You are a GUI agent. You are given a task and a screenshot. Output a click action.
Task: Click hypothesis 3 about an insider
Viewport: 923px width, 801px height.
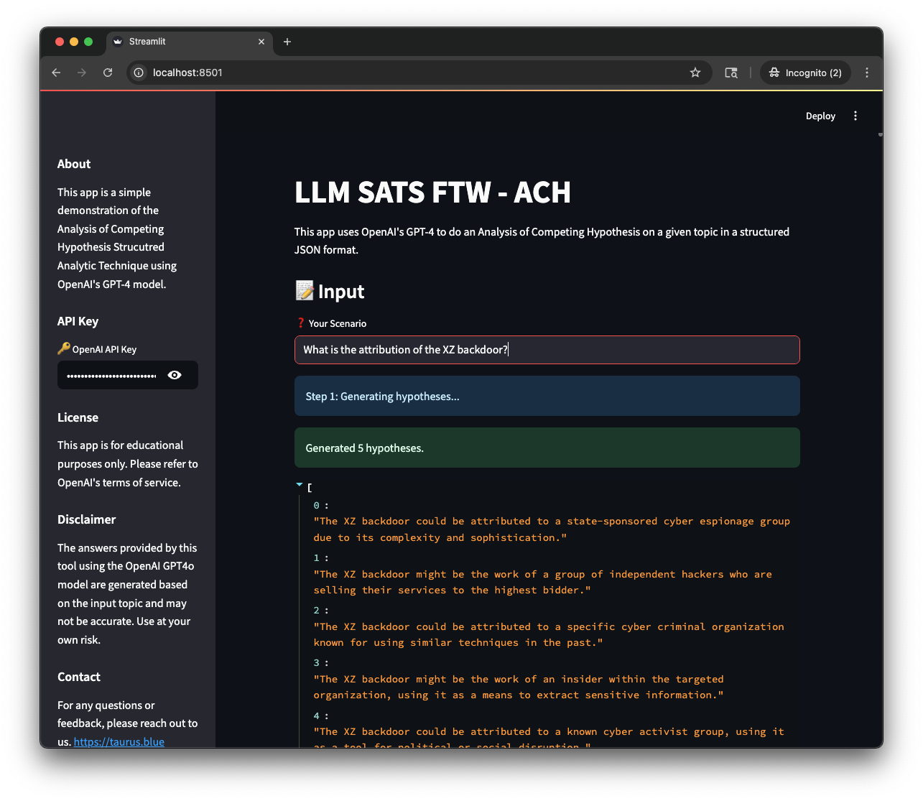[x=519, y=687]
